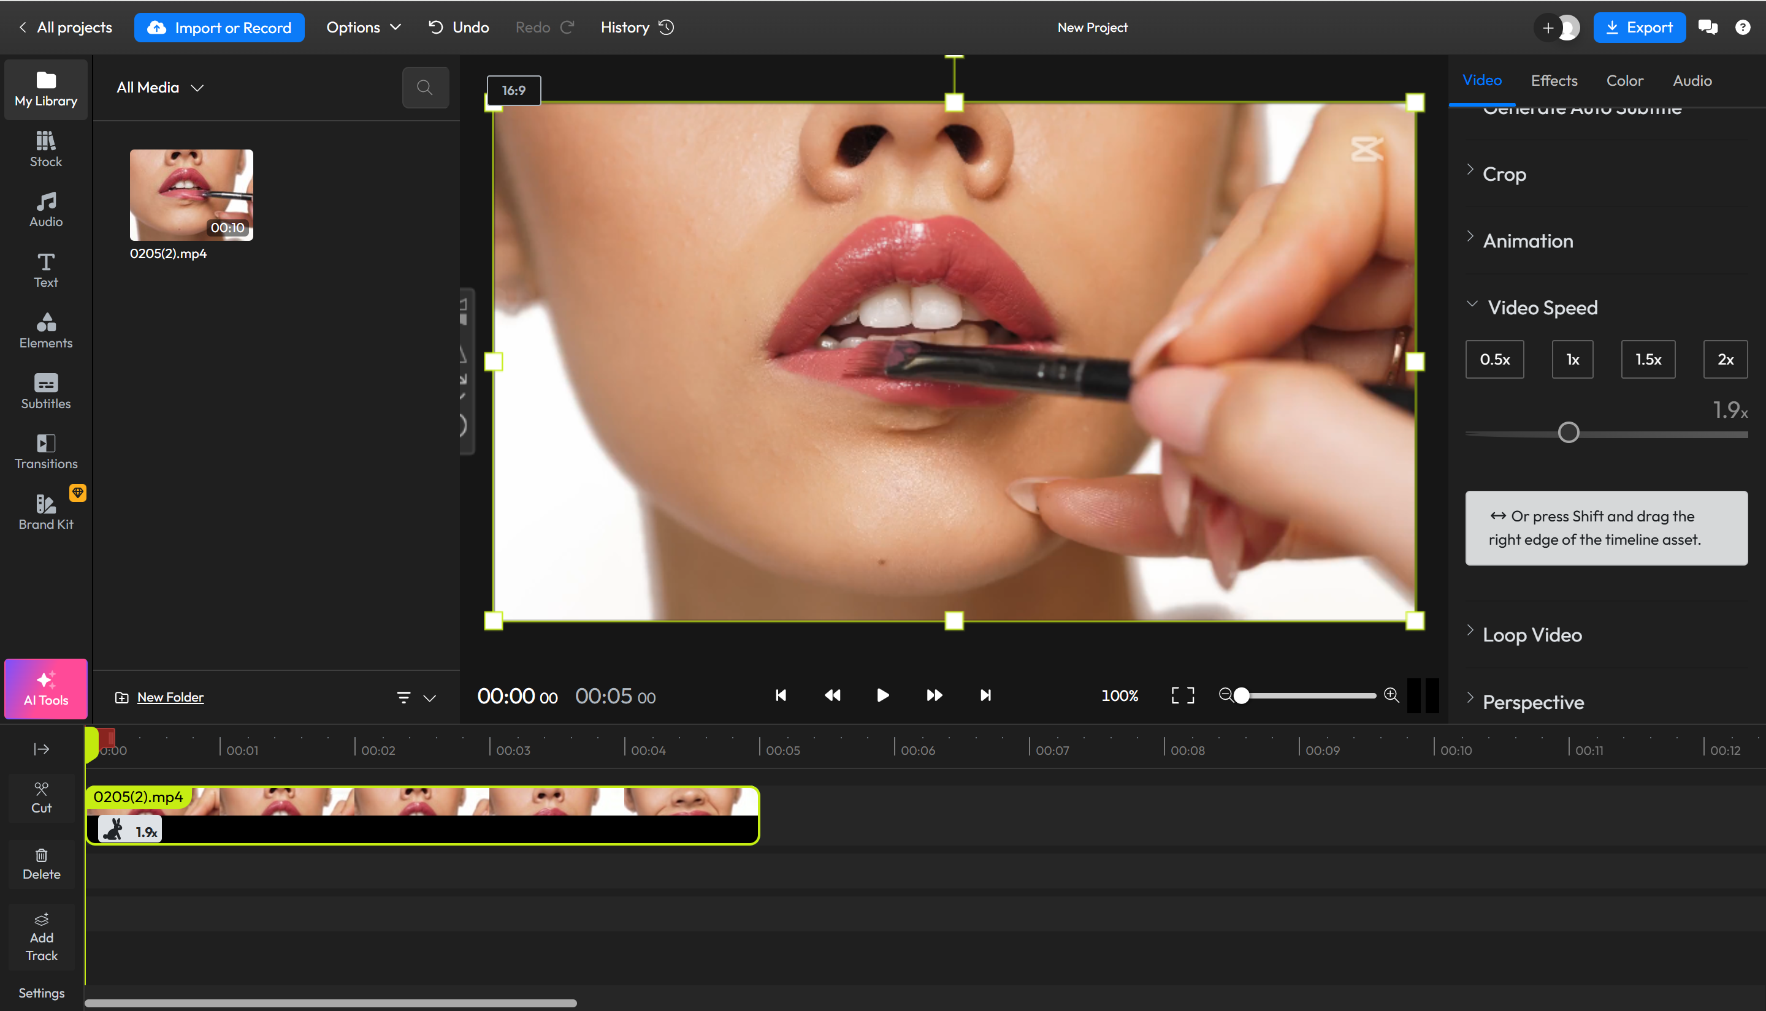Click the sort filter icon in library
Screen dimensions: 1766x1011
click(403, 697)
